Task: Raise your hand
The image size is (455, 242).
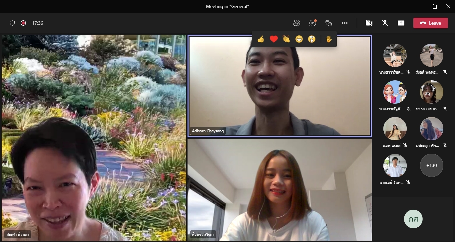Action: 329,39
